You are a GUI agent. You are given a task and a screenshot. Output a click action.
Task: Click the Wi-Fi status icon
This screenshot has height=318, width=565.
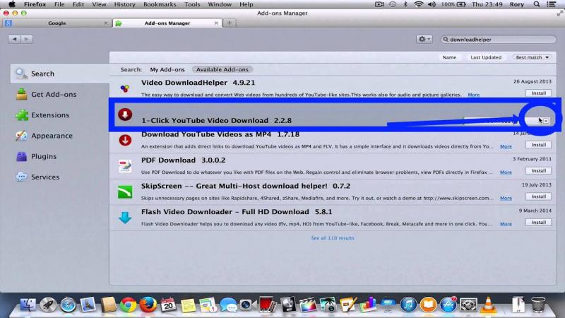pyautogui.click(x=418, y=4)
